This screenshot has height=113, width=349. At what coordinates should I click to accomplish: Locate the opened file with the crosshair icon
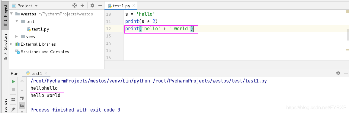click(75, 5)
